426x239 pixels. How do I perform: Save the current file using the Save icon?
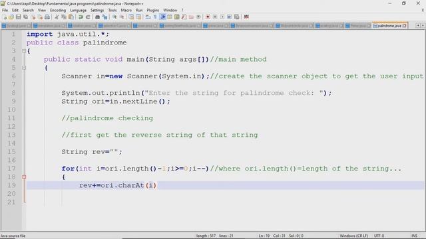pos(18,17)
